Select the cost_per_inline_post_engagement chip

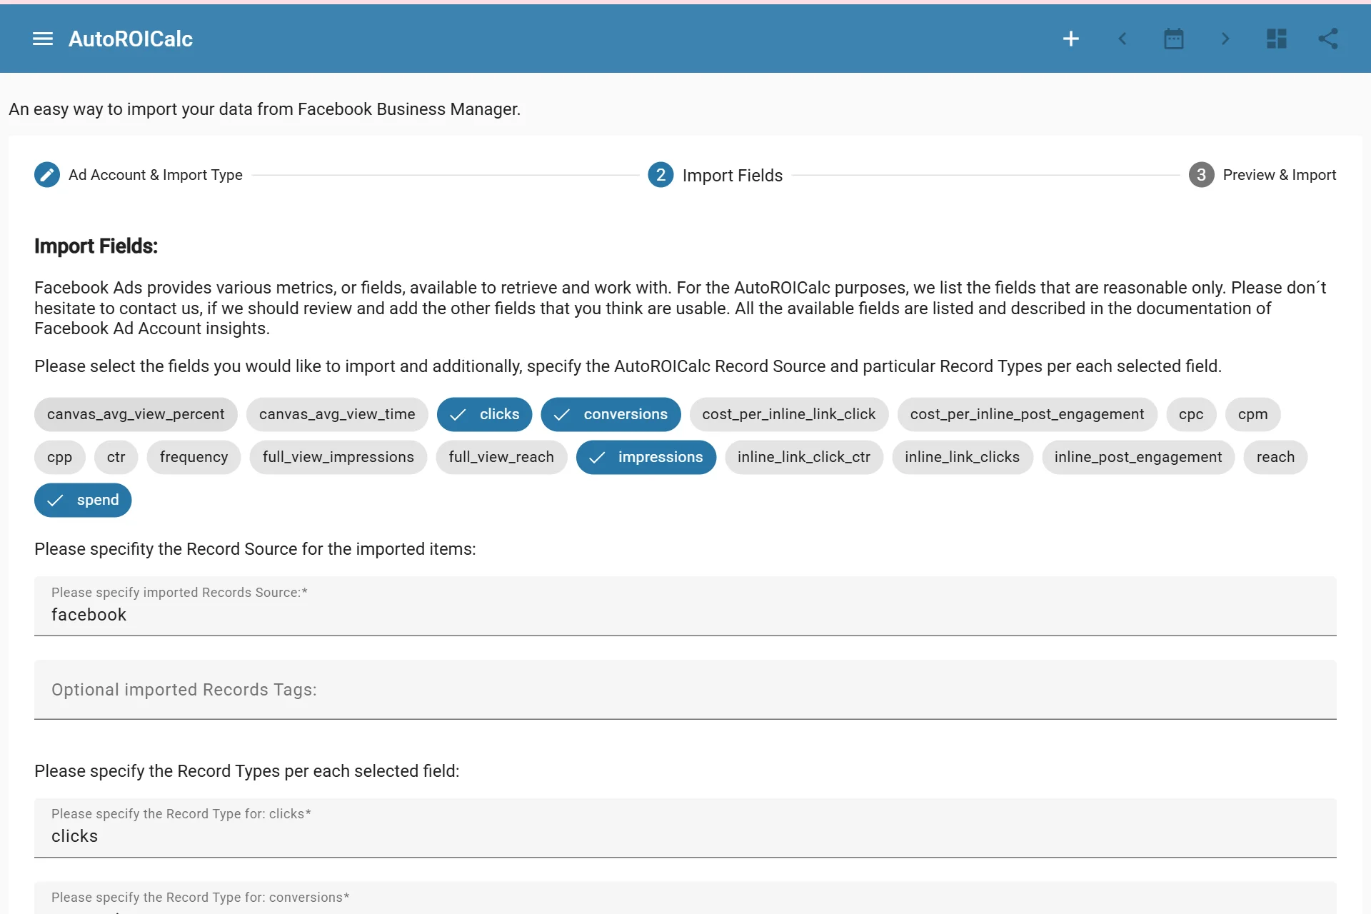pos(1028,414)
